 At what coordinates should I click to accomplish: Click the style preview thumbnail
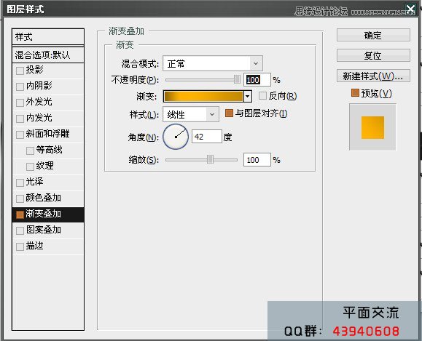(x=372, y=127)
